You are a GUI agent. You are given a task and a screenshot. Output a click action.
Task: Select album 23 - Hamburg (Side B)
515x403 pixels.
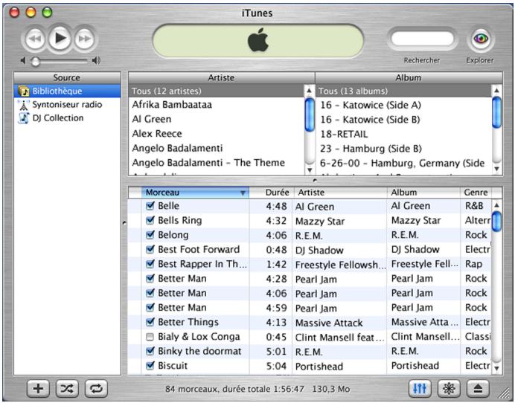[403, 148]
